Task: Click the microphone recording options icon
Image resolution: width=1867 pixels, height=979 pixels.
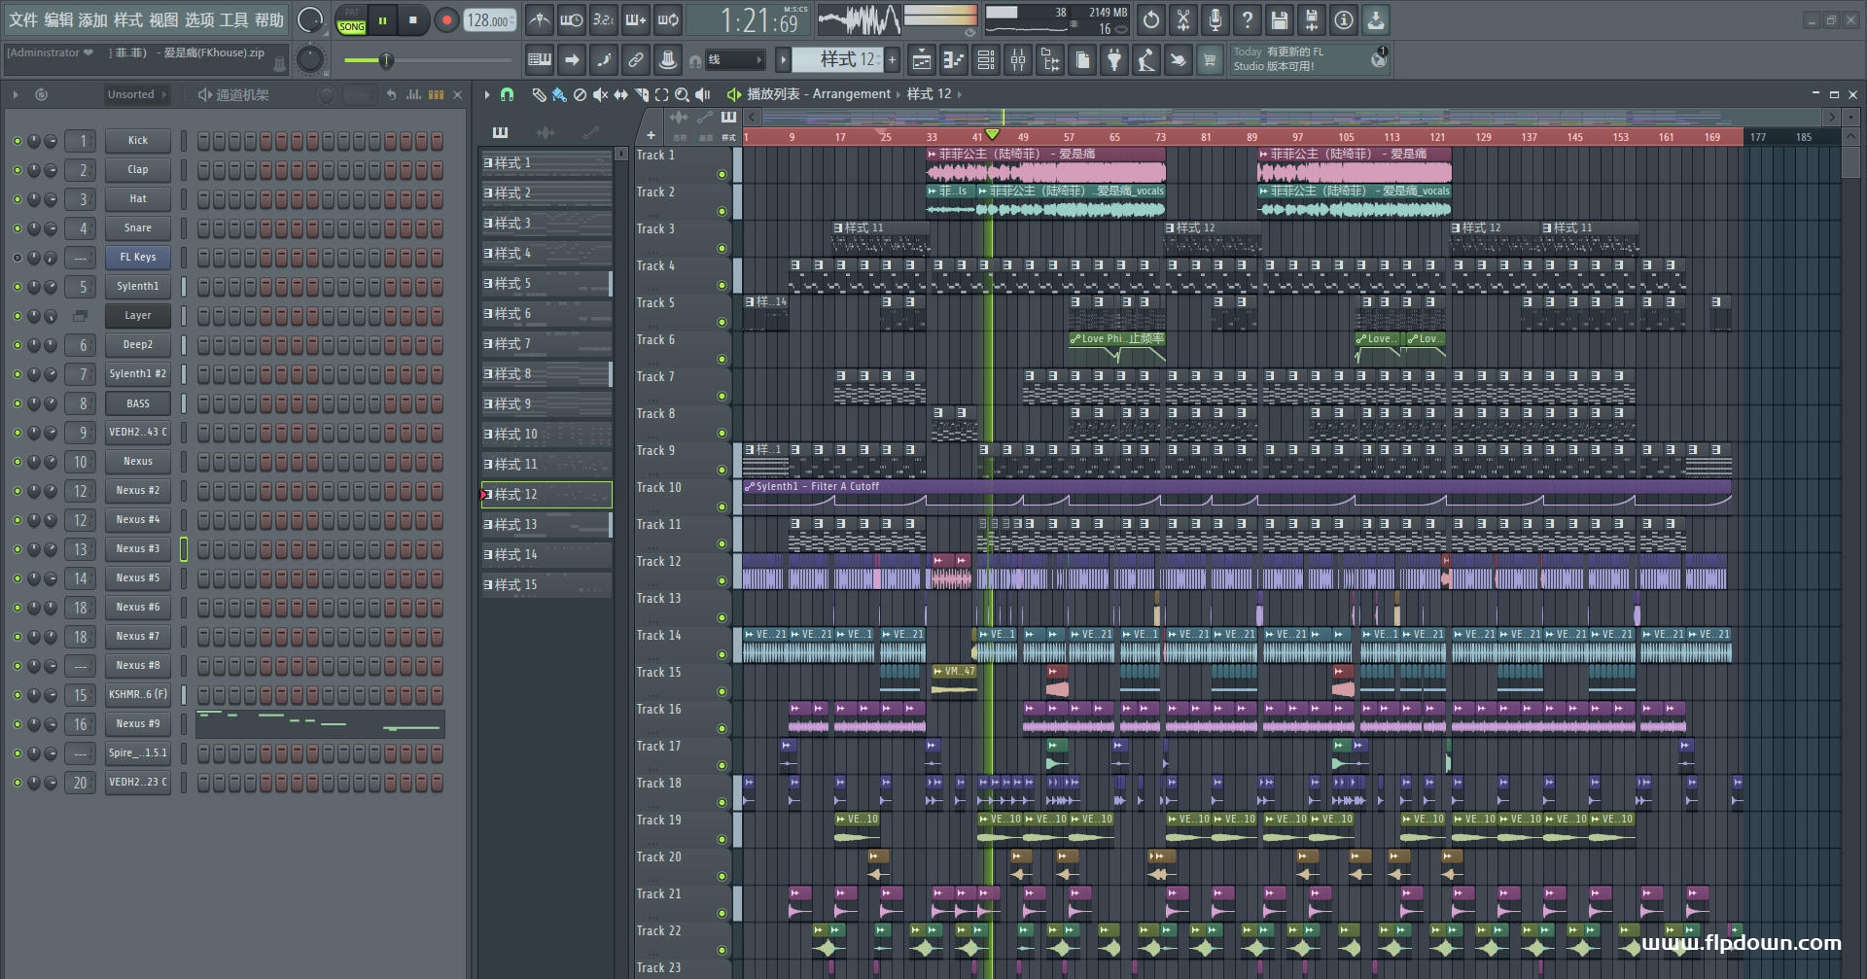Action: click(1215, 19)
